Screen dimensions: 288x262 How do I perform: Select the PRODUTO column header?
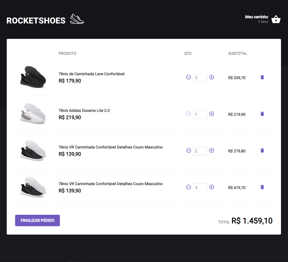pyautogui.click(x=67, y=53)
